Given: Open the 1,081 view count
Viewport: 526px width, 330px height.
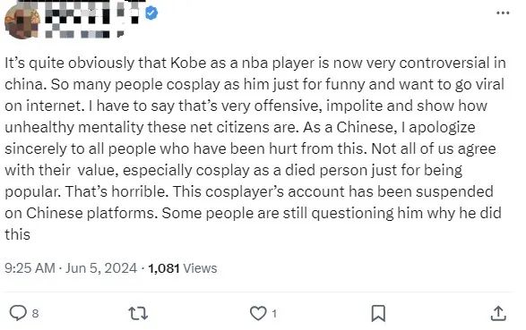Looking at the screenshot, I should [x=164, y=268].
